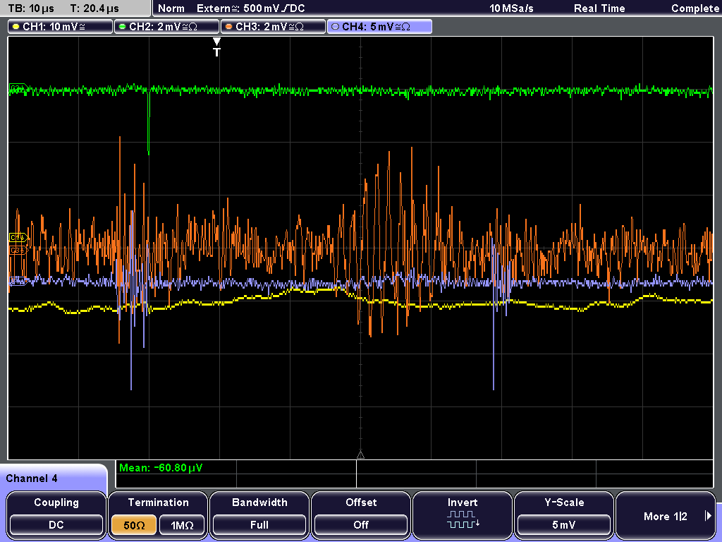722x542 pixels.
Task: Set termination to 50Ω
Action: point(134,525)
